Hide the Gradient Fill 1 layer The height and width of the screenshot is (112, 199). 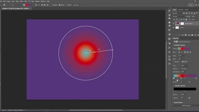pos(174,24)
